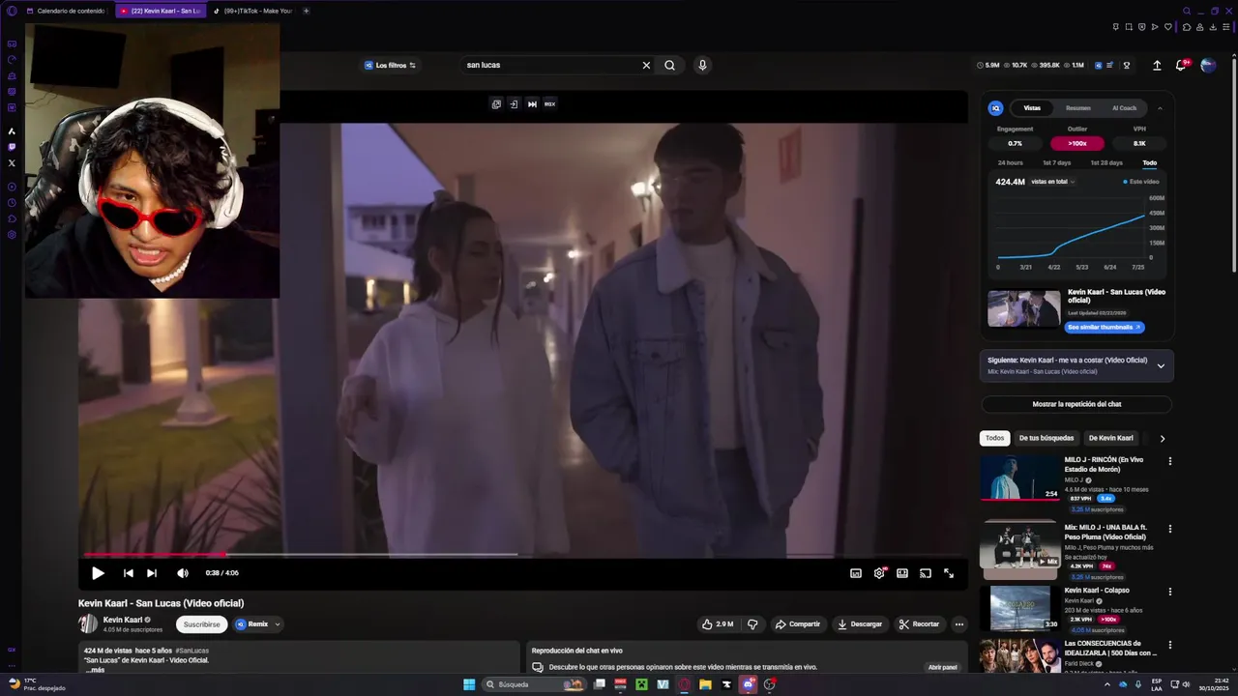This screenshot has width=1238, height=696.
Task: Open 'vistas en total' metric dropdown
Action: click(x=1053, y=182)
